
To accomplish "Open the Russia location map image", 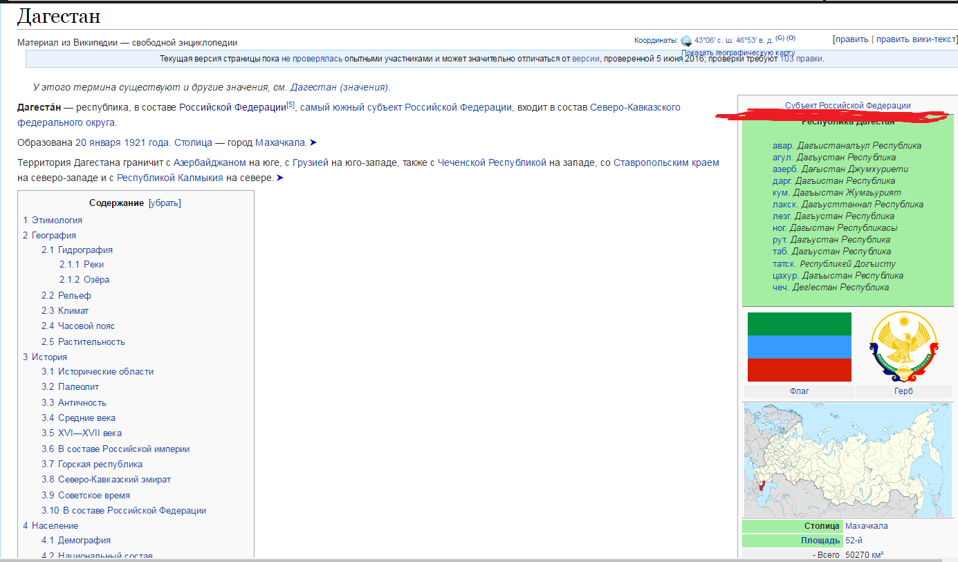I will click(847, 460).
